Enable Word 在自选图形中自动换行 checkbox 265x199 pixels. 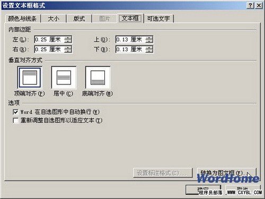[x=15, y=112]
